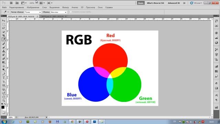The height and width of the screenshot is (124, 220).
Task: Open the status bar info arrow menu
Action: (46, 117)
